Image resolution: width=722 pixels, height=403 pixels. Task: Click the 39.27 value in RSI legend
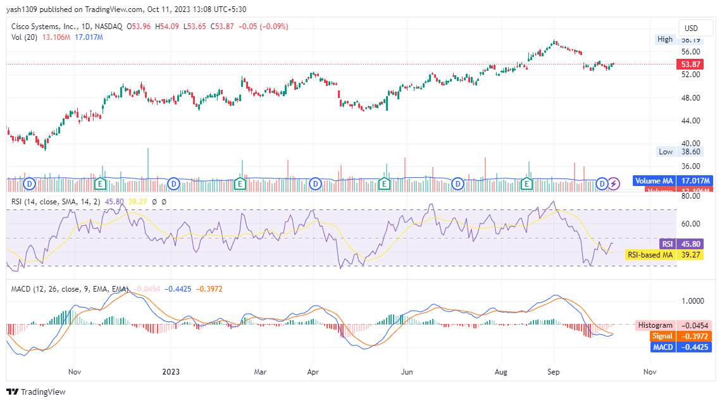[138, 202]
